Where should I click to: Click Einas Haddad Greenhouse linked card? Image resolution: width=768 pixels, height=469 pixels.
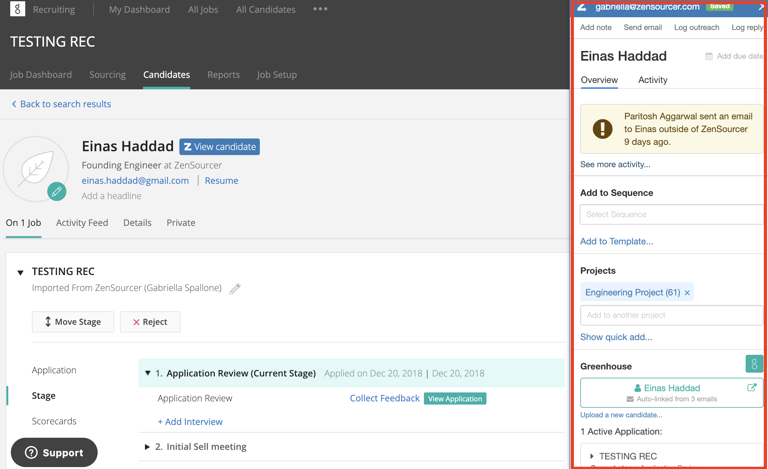[672, 393]
